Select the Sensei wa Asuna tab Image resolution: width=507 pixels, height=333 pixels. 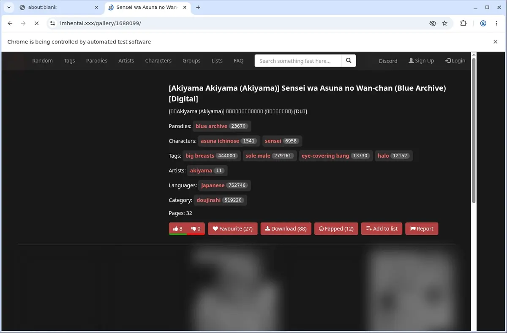tap(147, 7)
